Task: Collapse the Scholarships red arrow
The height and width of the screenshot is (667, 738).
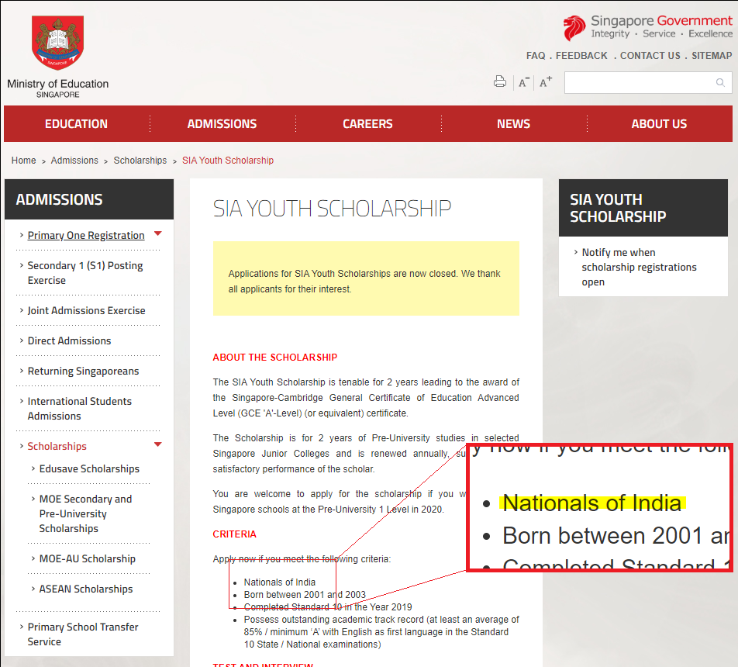Action: [x=158, y=444]
